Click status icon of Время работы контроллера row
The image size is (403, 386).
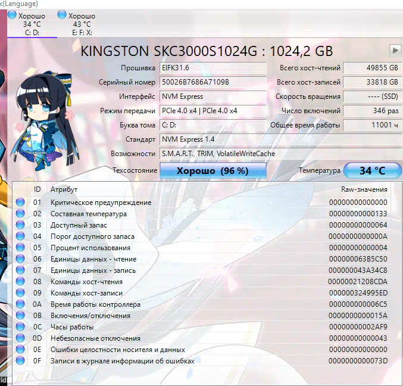[x=20, y=304]
